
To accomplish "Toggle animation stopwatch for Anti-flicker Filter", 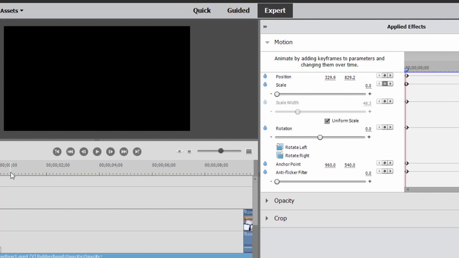I will click(x=265, y=172).
